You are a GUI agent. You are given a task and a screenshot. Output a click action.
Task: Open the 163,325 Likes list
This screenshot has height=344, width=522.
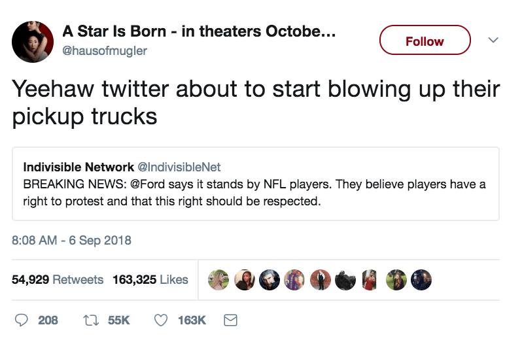point(150,280)
